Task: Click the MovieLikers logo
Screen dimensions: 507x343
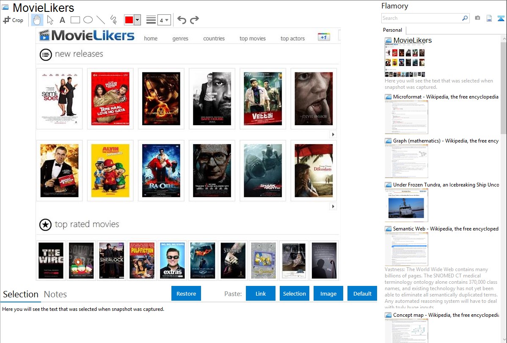Action: [87, 35]
